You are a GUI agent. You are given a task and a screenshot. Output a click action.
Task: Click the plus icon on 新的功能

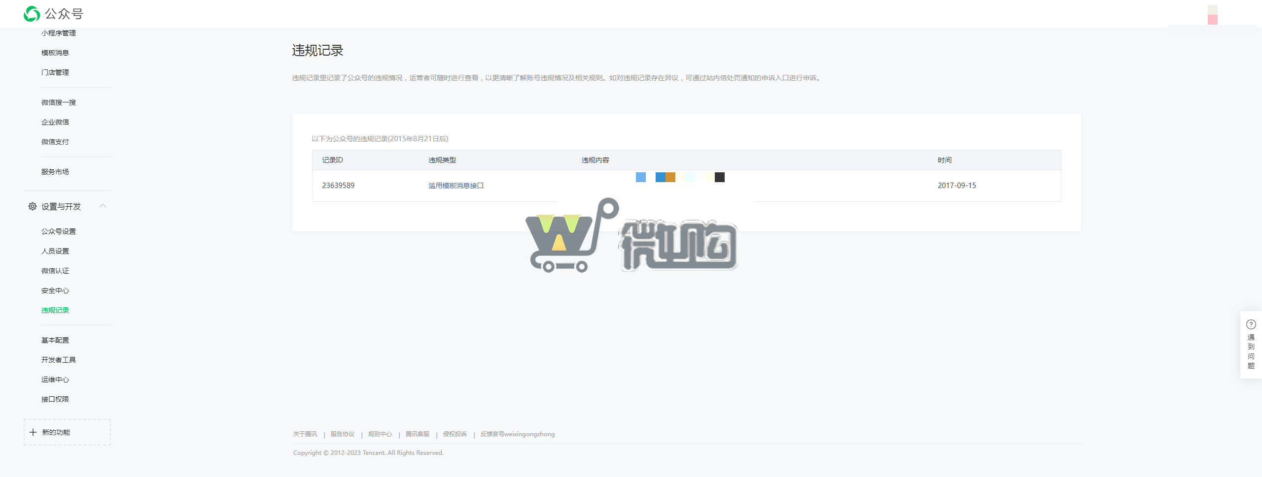click(33, 432)
